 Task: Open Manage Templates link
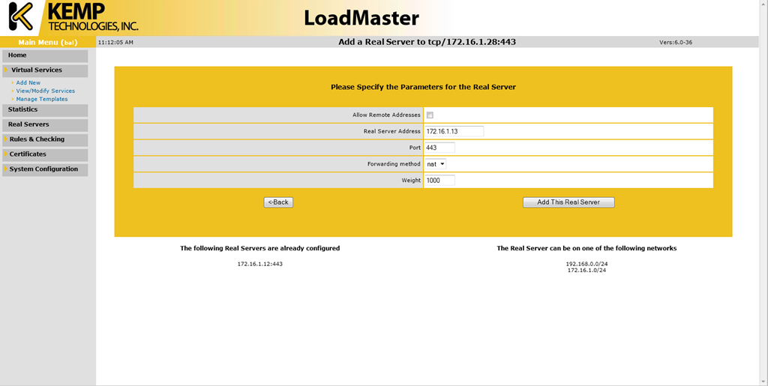click(42, 99)
